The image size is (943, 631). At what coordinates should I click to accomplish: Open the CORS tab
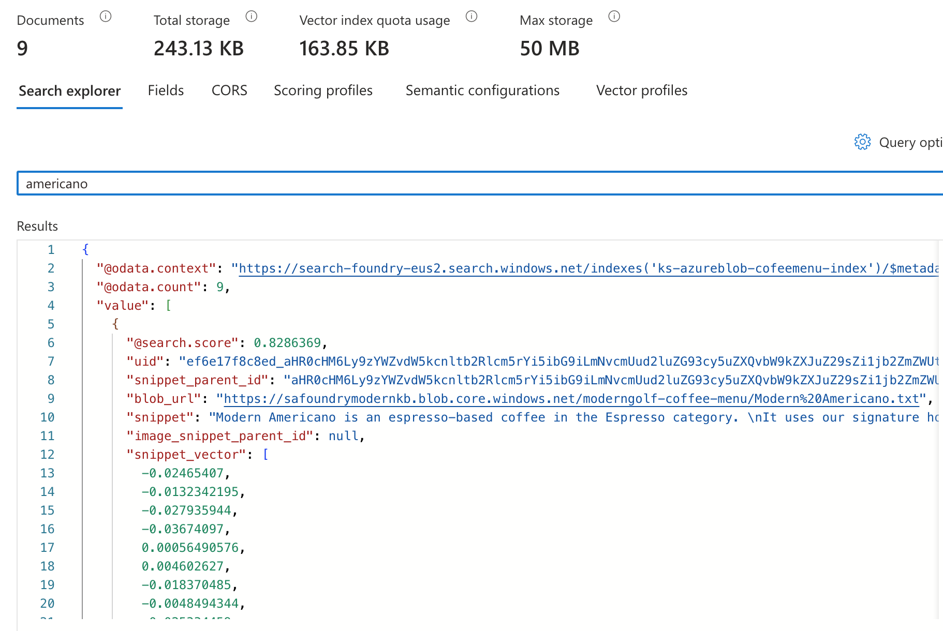(x=229, y=91)
